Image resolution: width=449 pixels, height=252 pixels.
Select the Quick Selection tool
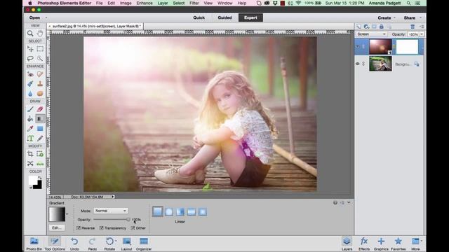click(40, 59)
